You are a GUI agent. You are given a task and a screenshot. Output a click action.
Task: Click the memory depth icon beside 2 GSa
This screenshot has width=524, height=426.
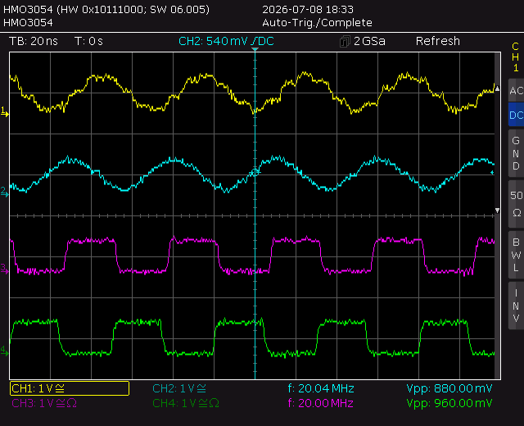pos(345,42)
